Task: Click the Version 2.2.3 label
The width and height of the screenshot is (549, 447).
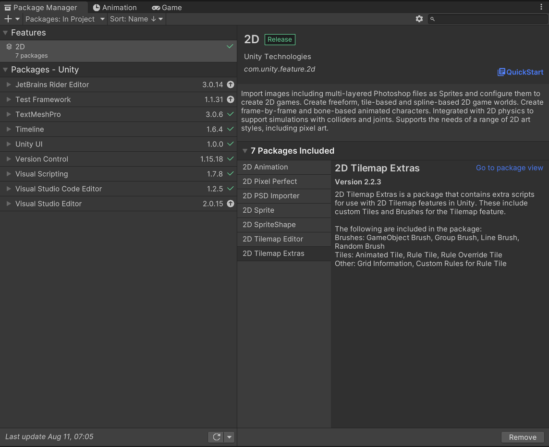Action: 358,181
